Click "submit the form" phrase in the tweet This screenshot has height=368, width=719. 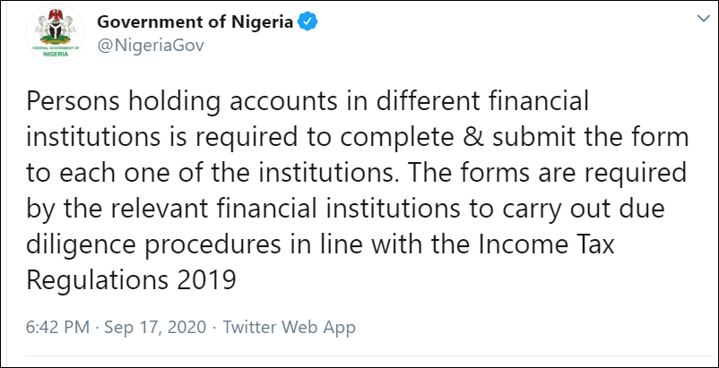(x=591, y=138)
